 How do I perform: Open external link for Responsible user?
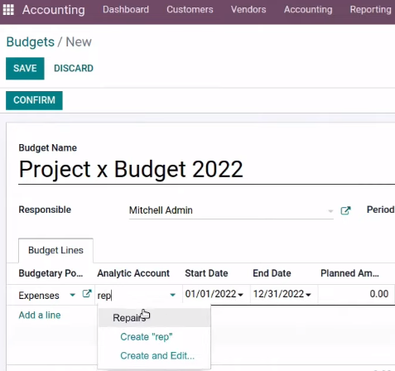pyautogui.click(x=345, y=210)
